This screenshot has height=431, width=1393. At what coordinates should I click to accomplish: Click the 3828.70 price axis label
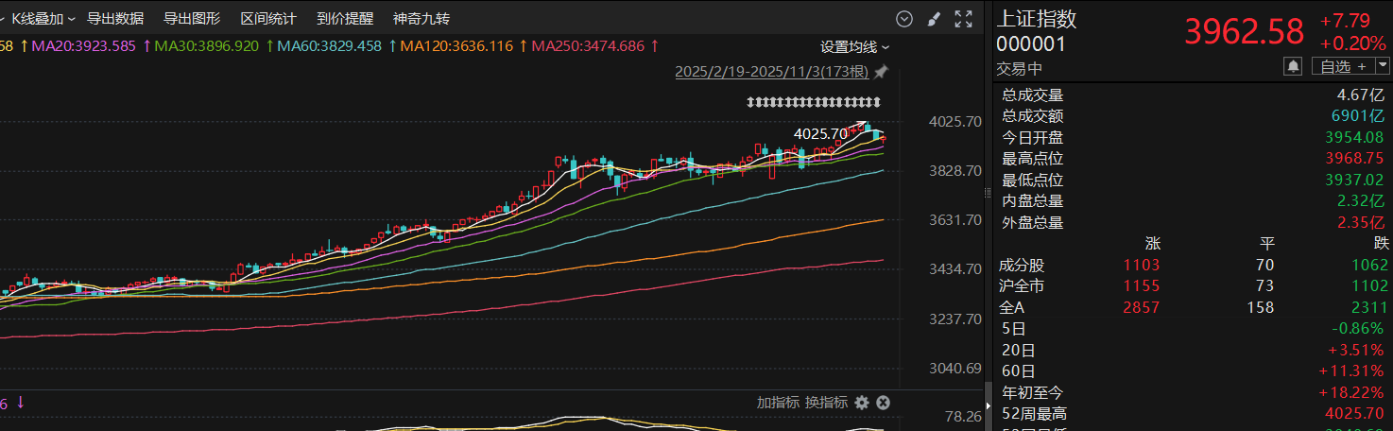pyautogui.click(x=955, y=170)
